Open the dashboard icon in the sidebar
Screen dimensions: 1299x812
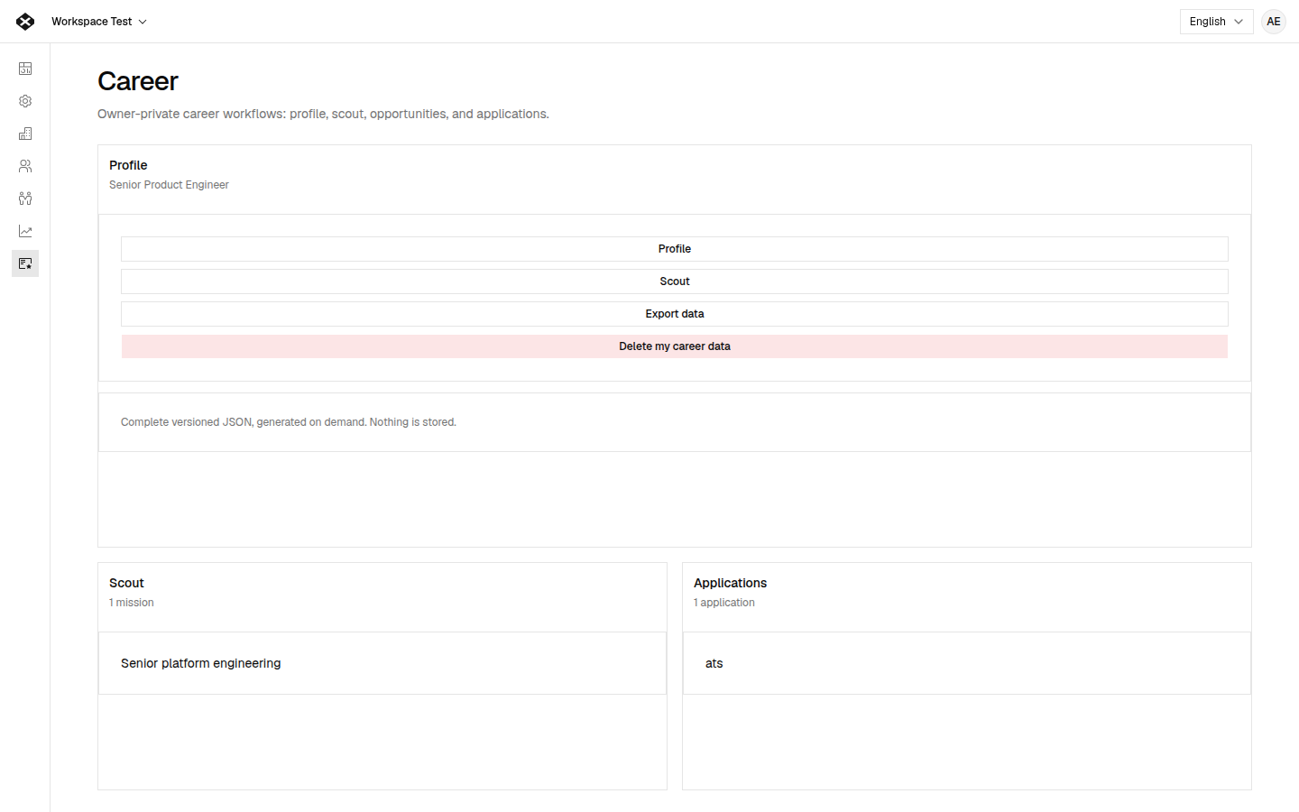point(25,69)
